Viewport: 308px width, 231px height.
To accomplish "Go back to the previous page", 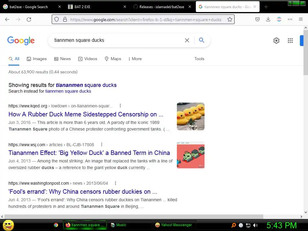I will pos(7,20).
